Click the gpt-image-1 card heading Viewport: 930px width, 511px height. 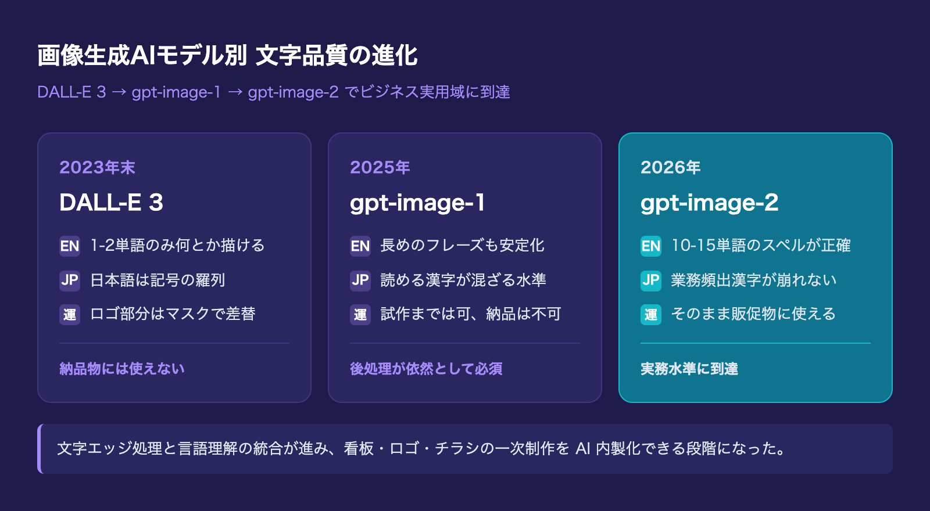(417, 203)
